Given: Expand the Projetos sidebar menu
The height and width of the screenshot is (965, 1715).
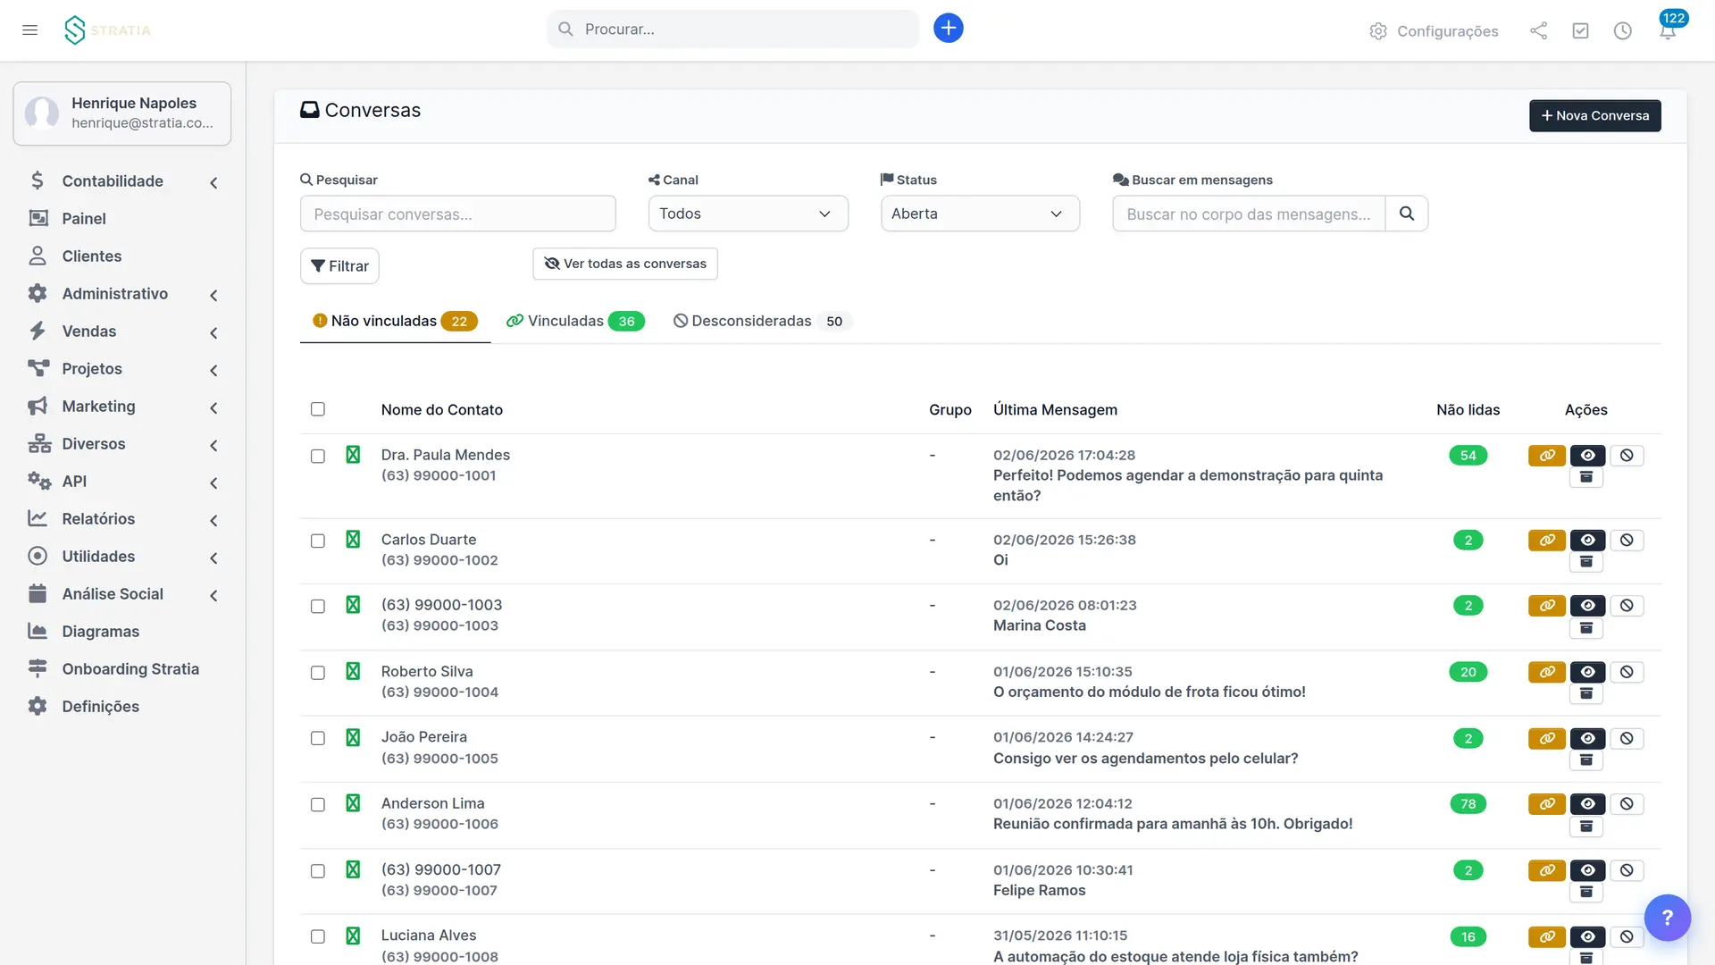Looking at the screenshot, I should pos(122,369).
